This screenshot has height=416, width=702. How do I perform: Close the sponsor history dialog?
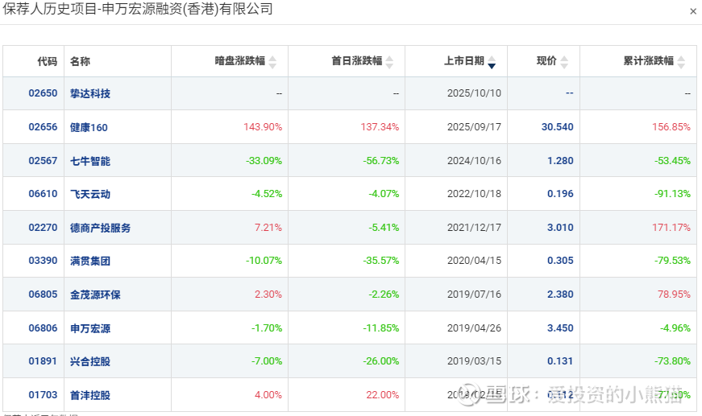pyautogui.click(x=693, y=11)
